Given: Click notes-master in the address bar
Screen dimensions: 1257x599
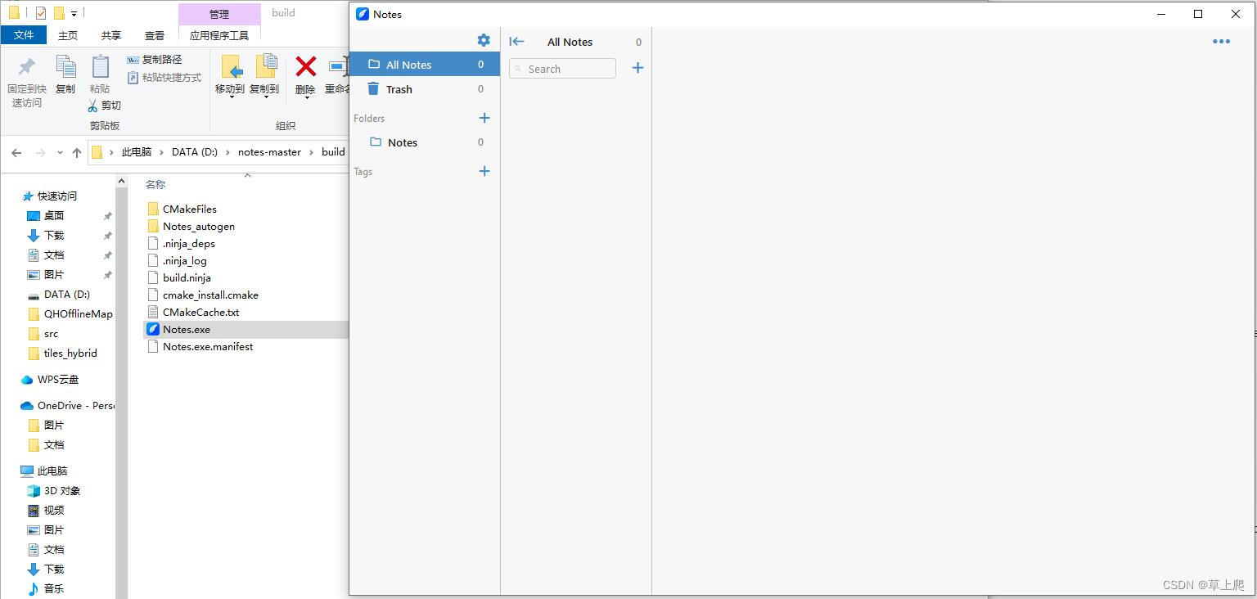Looking at the screenshot, I should pos(269,152).
